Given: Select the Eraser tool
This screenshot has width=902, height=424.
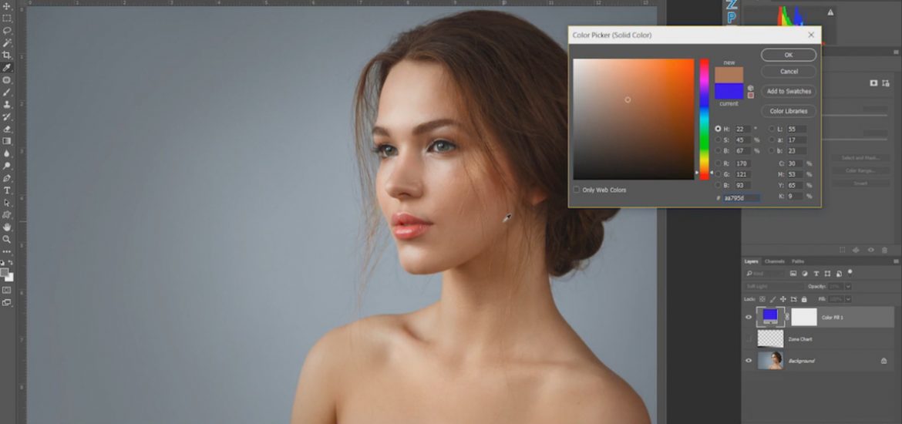Looking at the screenshot, I should point(7,130).
